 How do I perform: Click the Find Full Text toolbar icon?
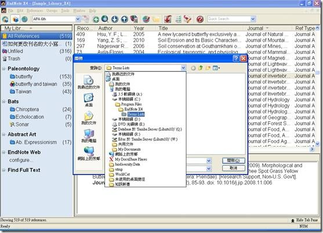[134, 19]
